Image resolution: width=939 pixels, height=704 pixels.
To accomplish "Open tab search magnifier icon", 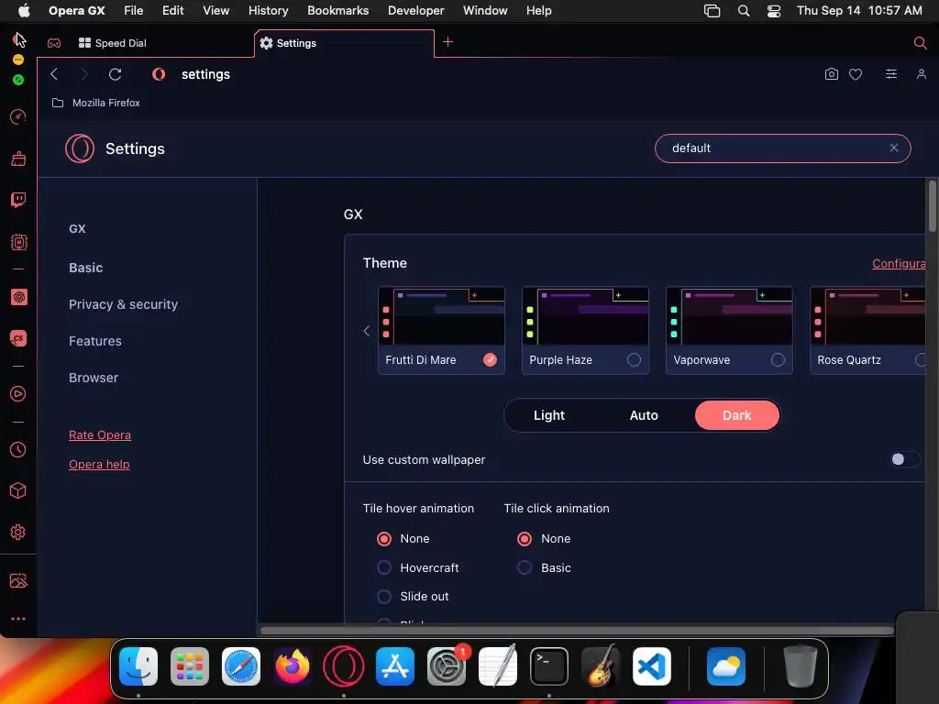I will coord(920,42).
